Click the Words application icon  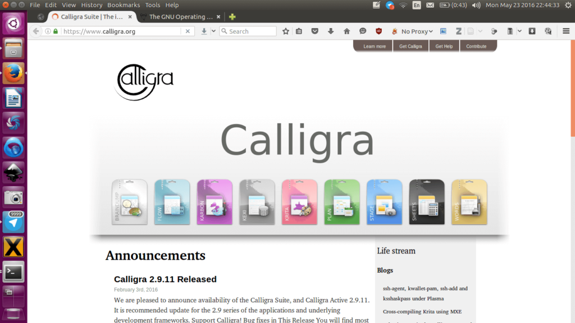(x=469, y=202)
